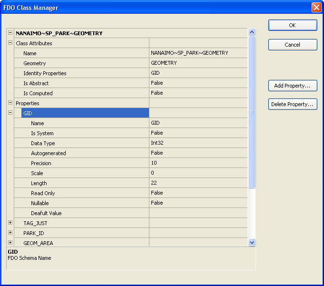The image size is (324, 286).
Task: Click the vertical scrollbar thumb
Action: (252, 112)
